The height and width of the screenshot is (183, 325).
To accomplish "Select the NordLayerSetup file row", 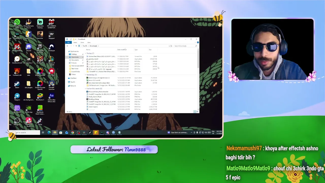I will tap(122, 99).
